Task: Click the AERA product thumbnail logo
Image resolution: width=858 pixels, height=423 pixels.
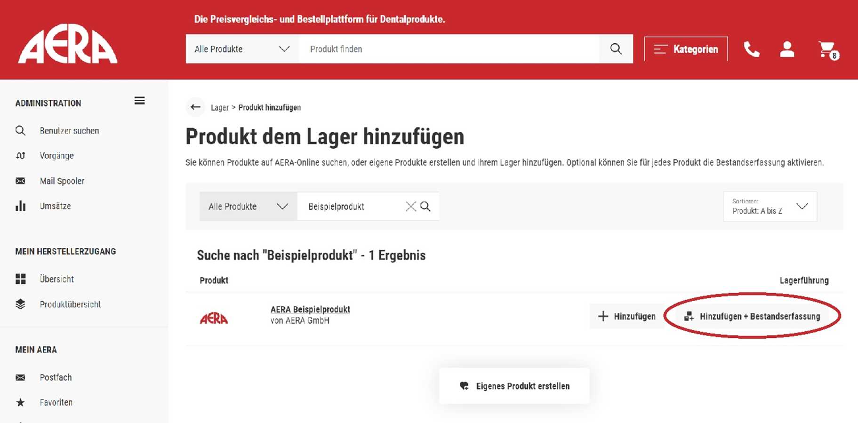Action: 214,319
